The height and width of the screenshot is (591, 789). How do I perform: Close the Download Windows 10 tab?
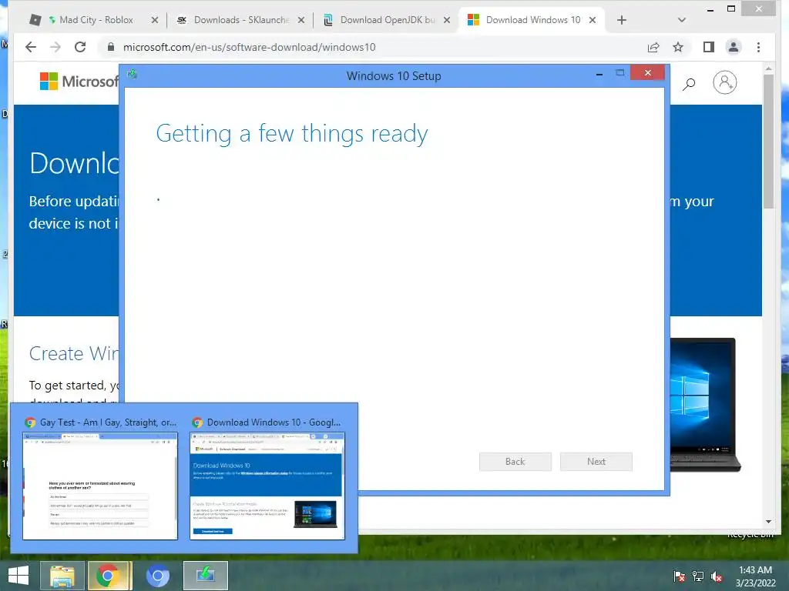point(593,20)
